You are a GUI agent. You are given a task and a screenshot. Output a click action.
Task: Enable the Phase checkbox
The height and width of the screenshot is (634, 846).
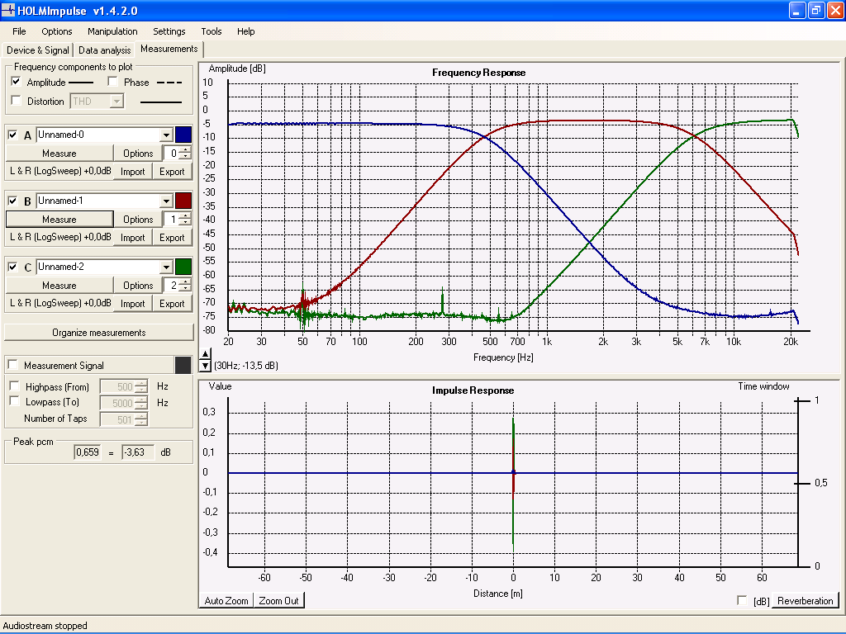click(112, 82)
